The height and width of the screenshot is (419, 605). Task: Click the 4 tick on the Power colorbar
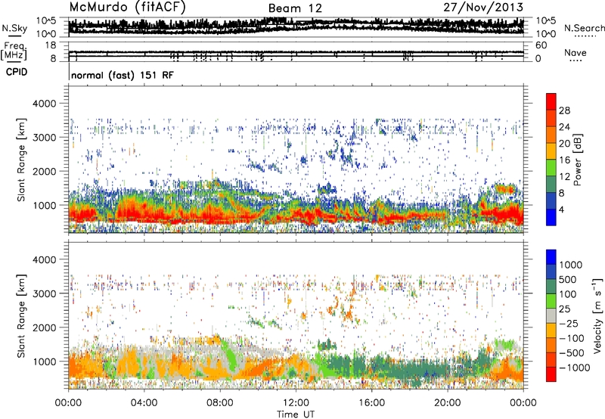pyautogui.click(x=562, y=209)
